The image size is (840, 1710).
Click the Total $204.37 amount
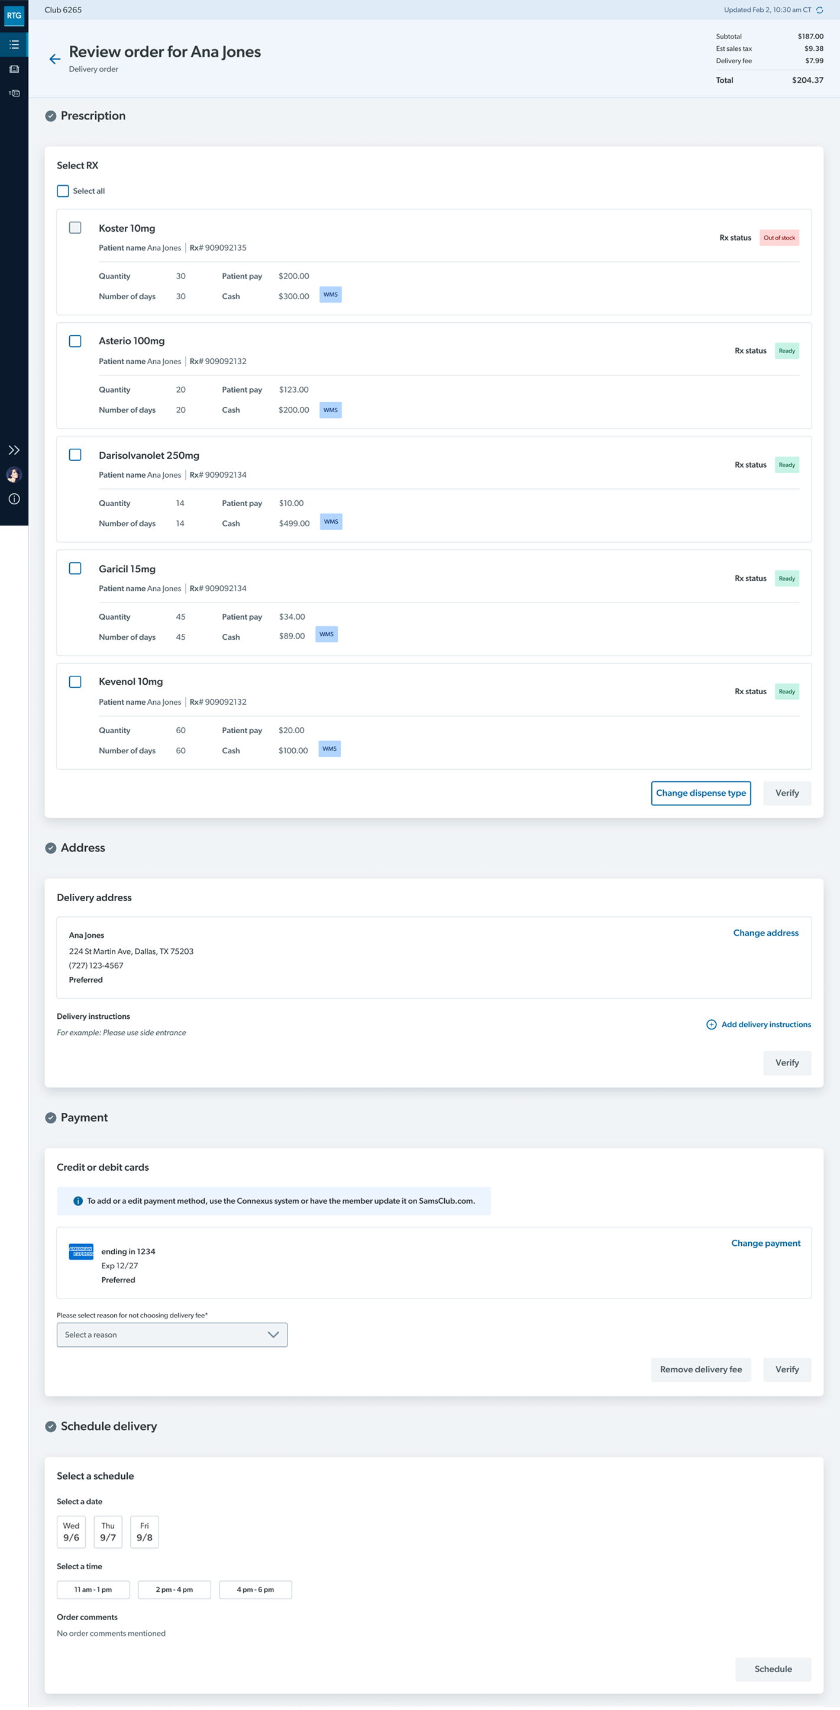tap(807, 80)
